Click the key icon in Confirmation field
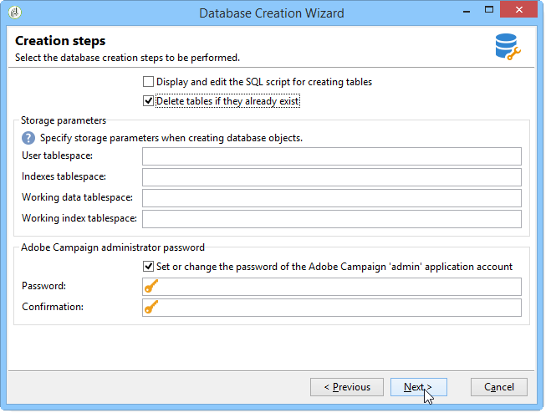Image resolution: width=551 pixels, height=418 pixels. (x=151, y=308)
